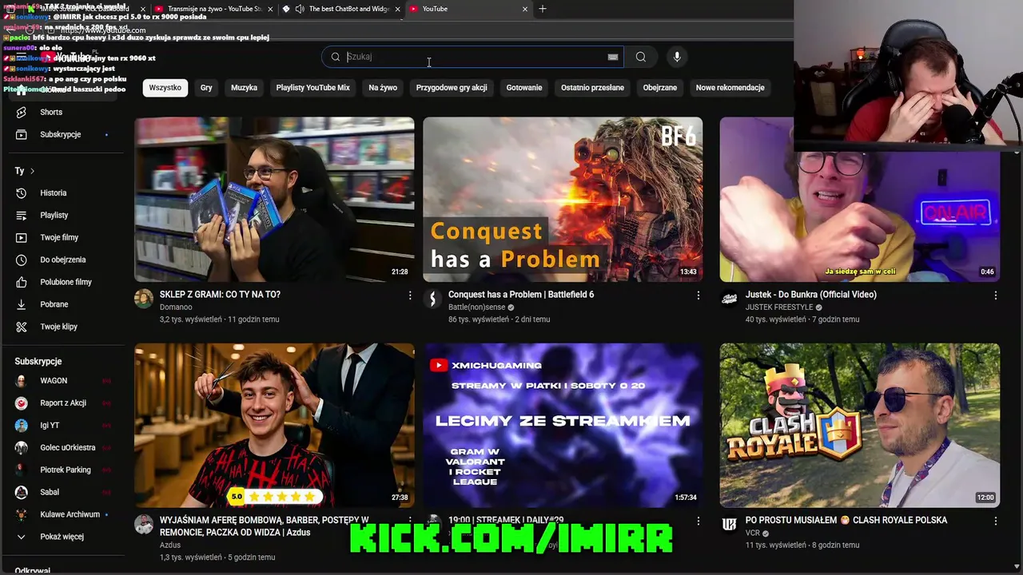The image size is (1023, 575).
Task: Open Azdus barber video thumbnail
Action: pos(274,426)
